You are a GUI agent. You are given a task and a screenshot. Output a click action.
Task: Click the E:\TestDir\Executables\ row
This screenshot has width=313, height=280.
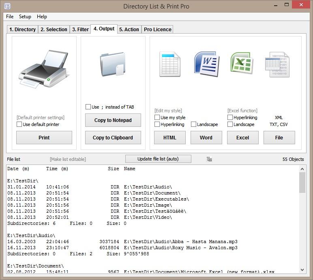tap(98, 199)
